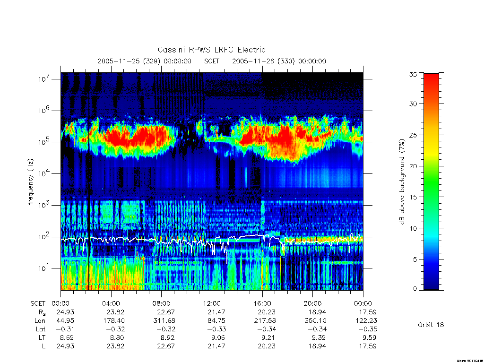
Task: Click the Orbit 18 label
Action: 431,325
